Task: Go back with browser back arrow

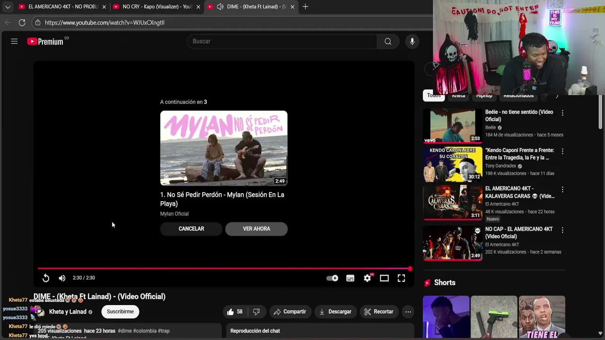Action: coord(8,22)
